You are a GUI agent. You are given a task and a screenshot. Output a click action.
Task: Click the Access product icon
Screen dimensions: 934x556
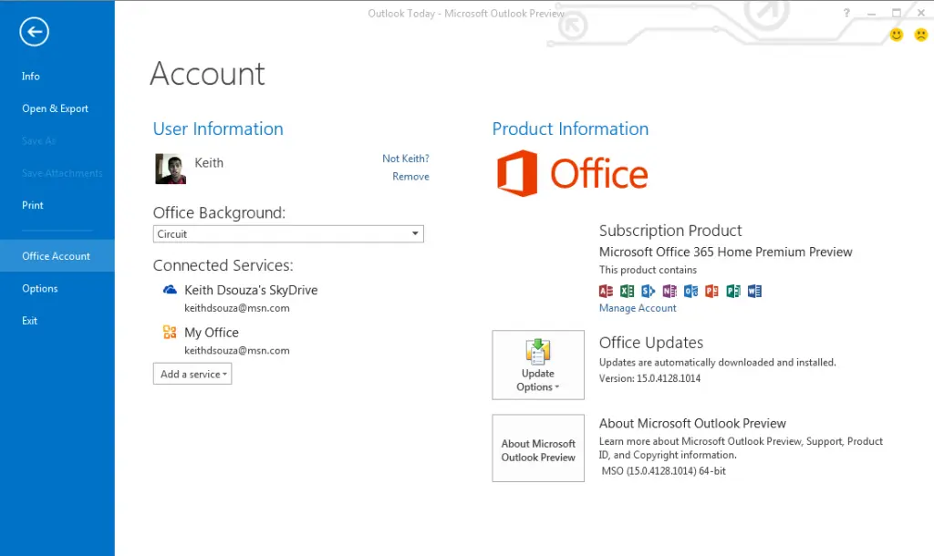coord(606,291)
